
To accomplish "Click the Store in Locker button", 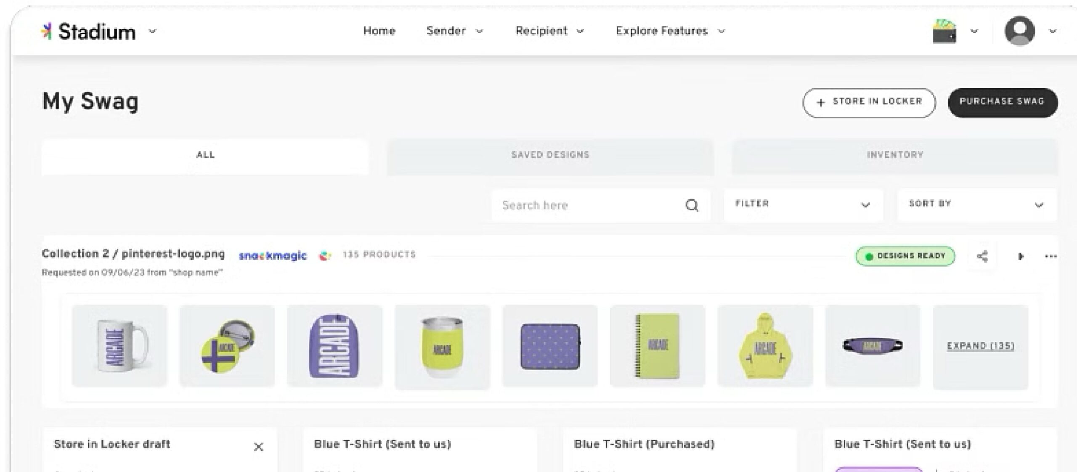I will (869, 102).
